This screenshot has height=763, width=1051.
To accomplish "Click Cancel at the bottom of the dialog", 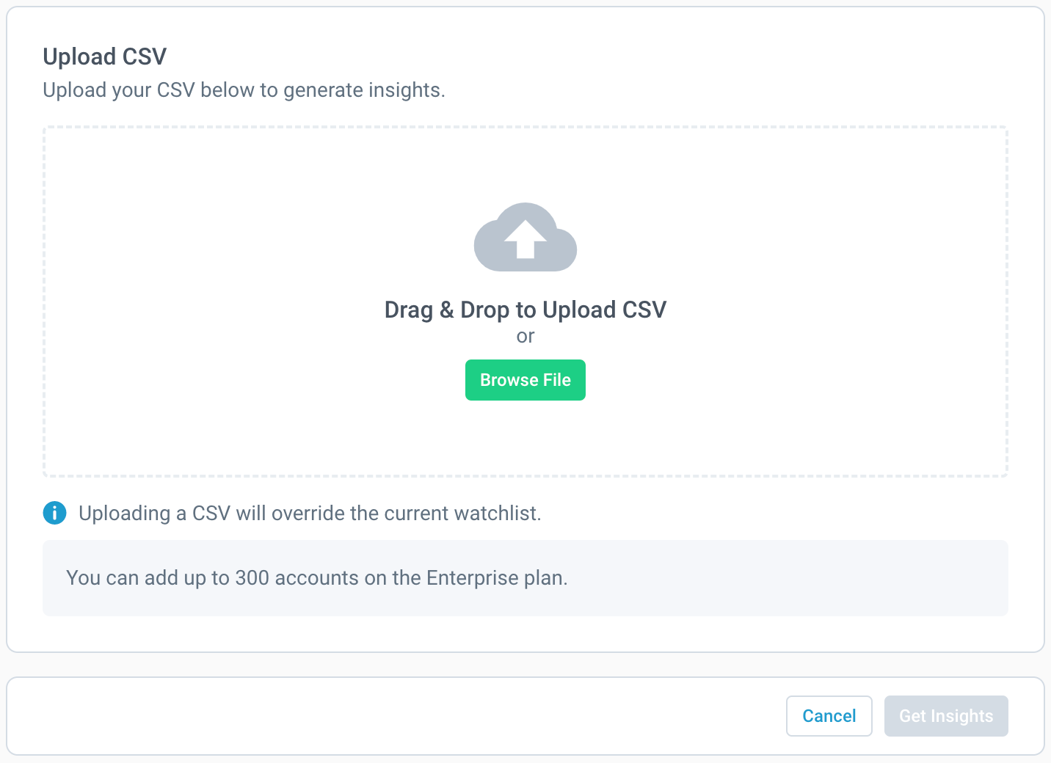I will (x=829, y=715).
